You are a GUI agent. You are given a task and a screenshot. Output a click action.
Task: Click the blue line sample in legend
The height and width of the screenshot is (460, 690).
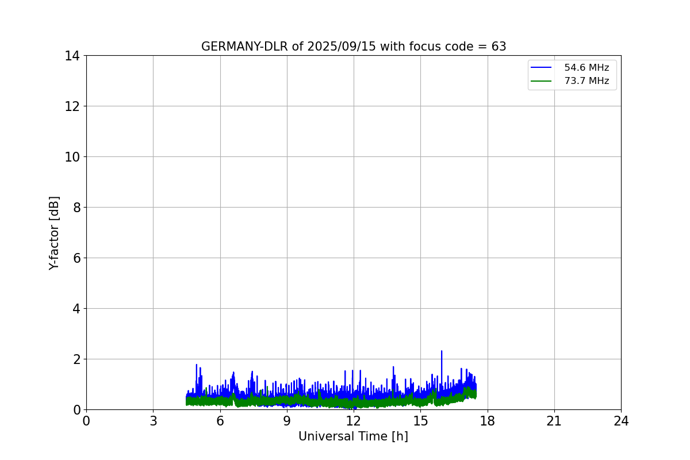pos(542,68)
